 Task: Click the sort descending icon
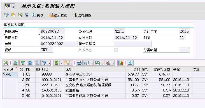23,63
